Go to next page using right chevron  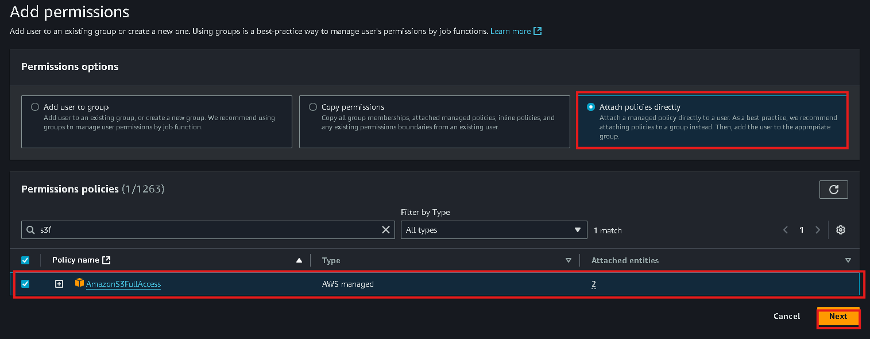click(x=818, y=230)
